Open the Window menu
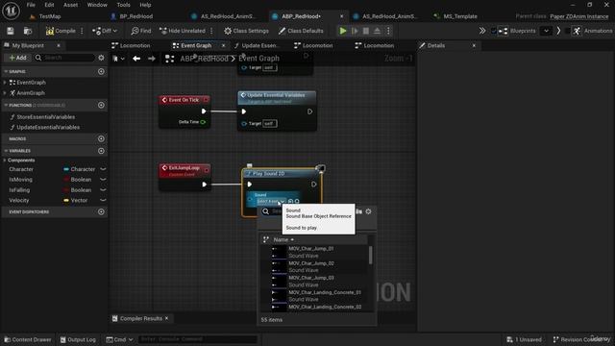Screen dimensions: 615x346 click(97, 5)
